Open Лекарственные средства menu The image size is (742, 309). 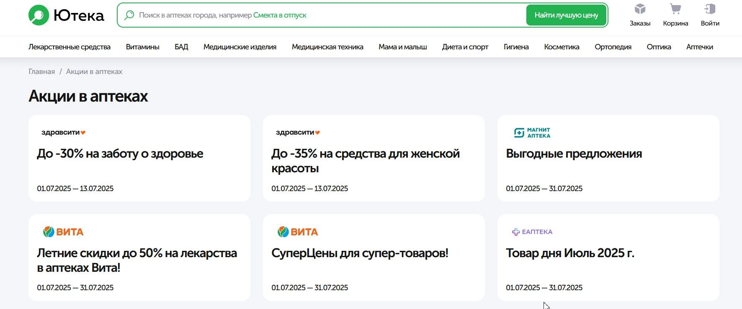click(70, 47)
